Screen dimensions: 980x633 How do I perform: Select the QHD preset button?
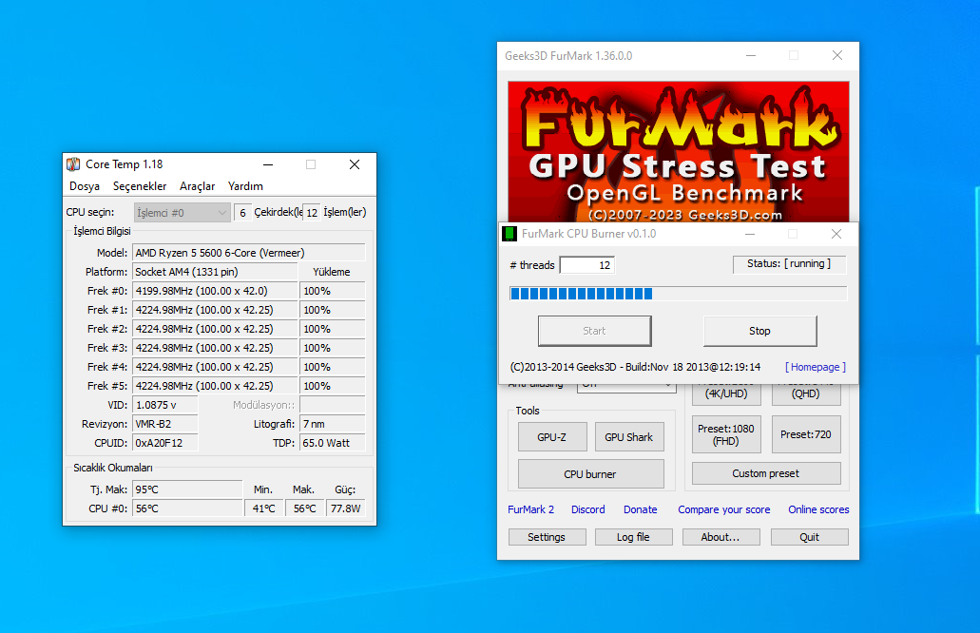(806, 393)
